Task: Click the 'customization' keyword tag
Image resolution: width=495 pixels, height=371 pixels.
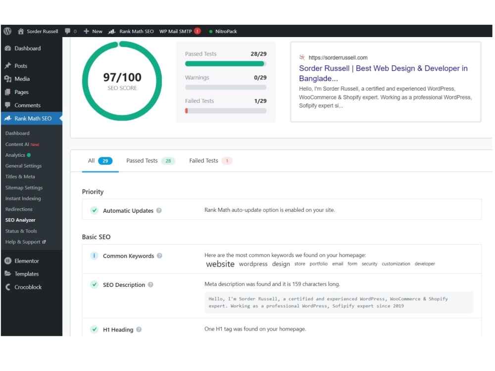Action: pos(396,264)
